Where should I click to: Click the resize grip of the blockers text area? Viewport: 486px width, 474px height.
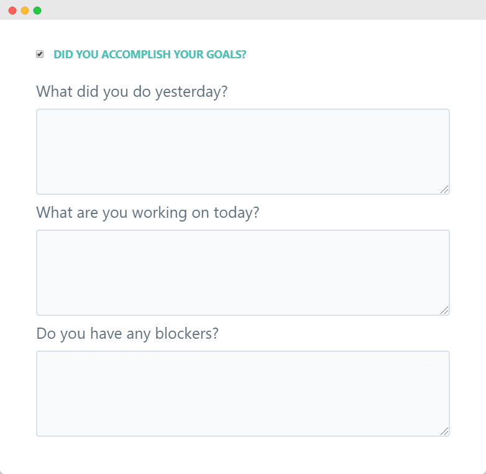tap(444, 432)
